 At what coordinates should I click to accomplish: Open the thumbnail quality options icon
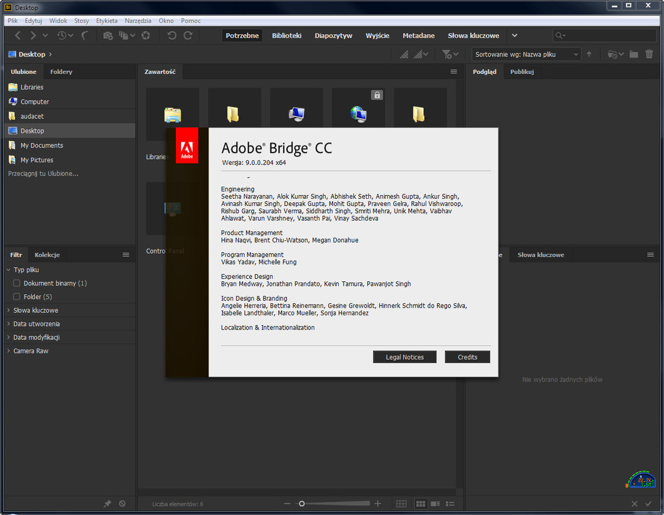pyautogui.click(x=421, y=54)
